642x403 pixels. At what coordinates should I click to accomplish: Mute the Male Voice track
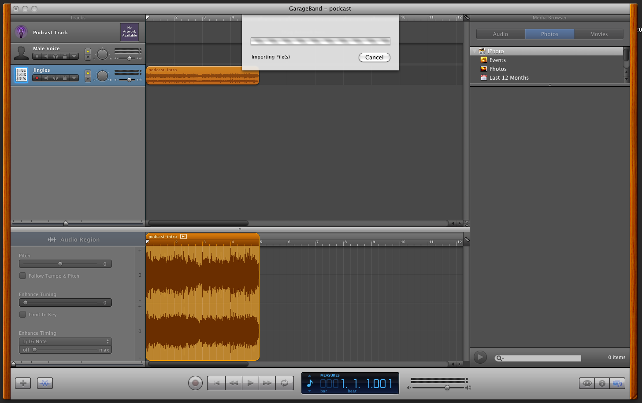pos(46,56)
